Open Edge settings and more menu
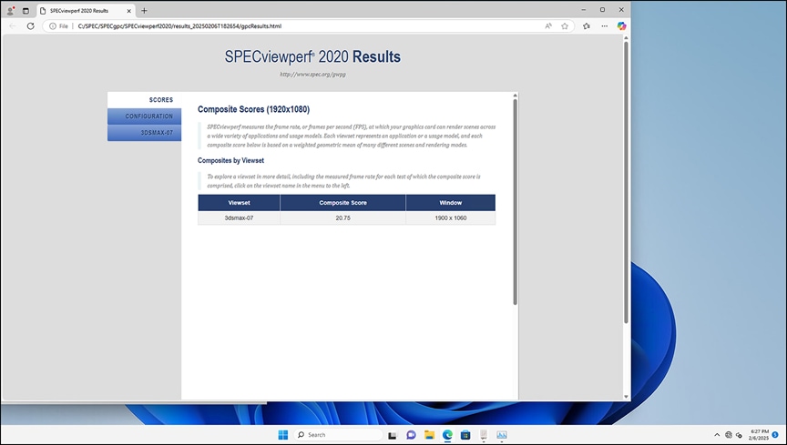The width and height of the screenshot is (787, 445). [604, 26]
